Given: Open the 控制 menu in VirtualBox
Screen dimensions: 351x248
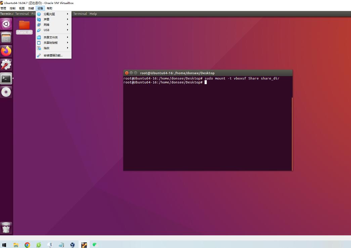Looking at the screenshot, I should tap(12, 8).
